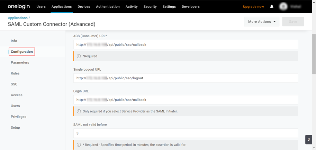Open the Security top menu

150,7
